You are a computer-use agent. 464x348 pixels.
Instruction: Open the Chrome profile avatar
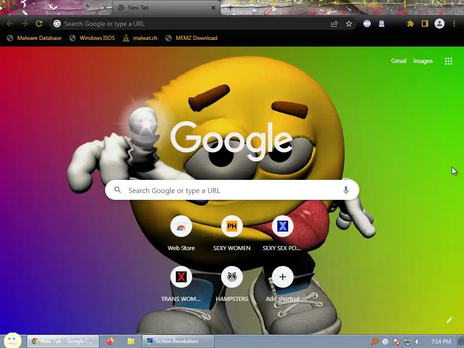point(440,24)
